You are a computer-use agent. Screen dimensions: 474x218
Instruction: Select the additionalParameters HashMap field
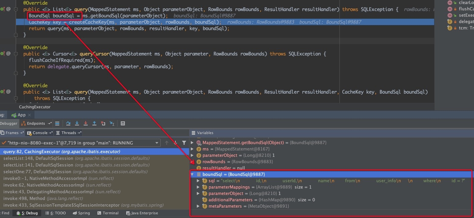click(x=261, y=200)
